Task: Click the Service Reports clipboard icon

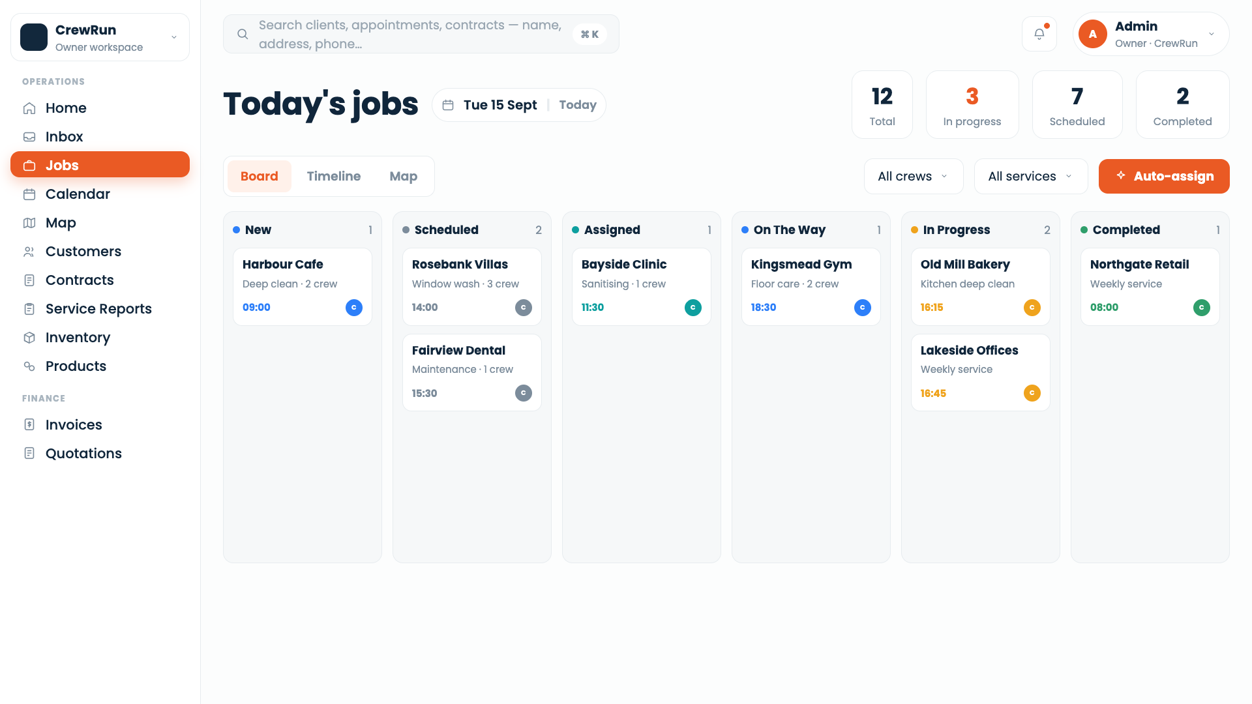Action: coord(29,309)
